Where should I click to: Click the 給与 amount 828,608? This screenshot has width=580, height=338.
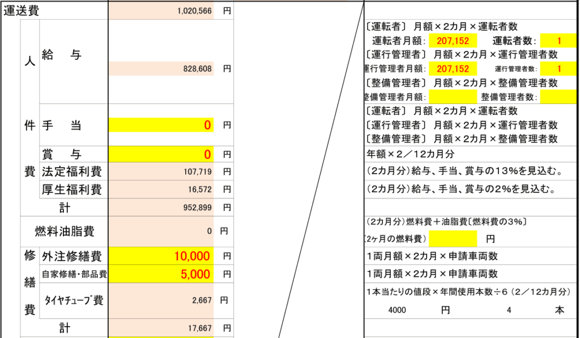161,68
